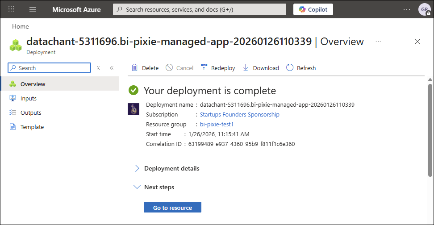Open the apps grid launcher icon
Image resolution: width=434 pixels, height=225 pixels.
(11, 9)
